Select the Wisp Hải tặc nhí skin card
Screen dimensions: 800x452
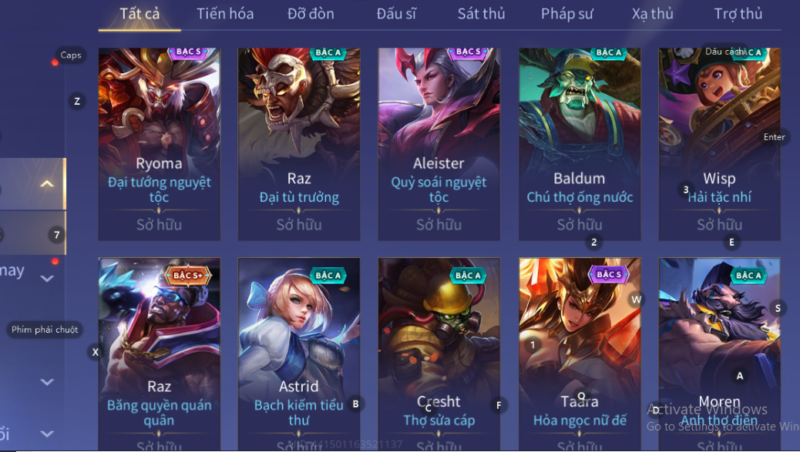[719, 144]
